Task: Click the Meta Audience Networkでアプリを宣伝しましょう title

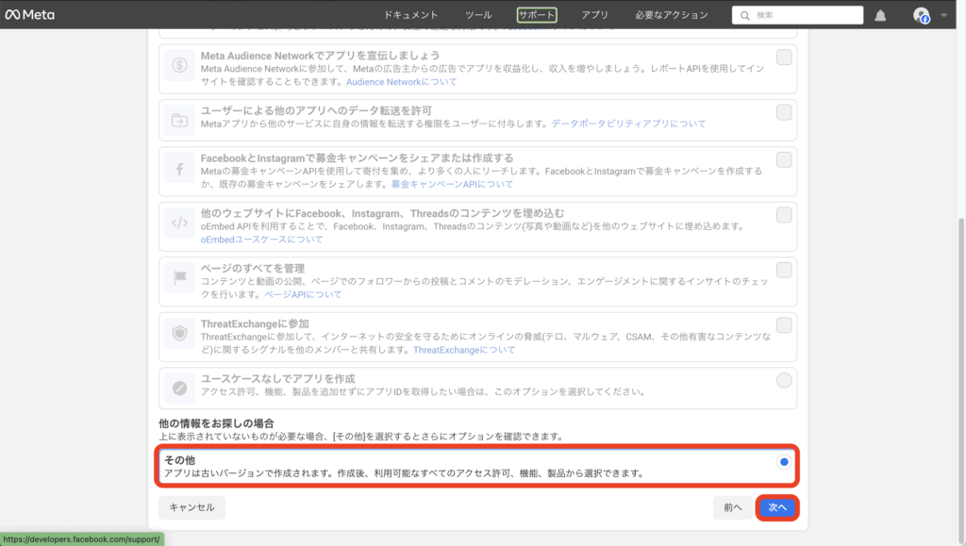Action: pos(321,56)
